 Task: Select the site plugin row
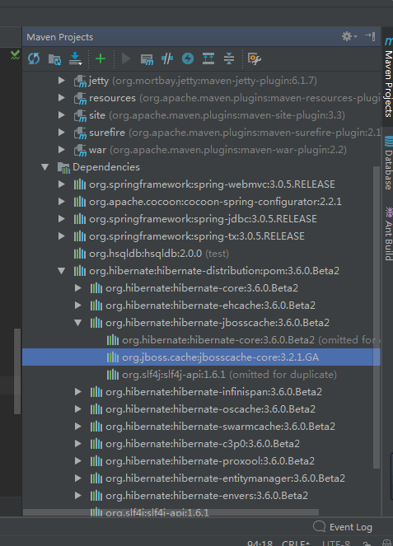(201, 115)
